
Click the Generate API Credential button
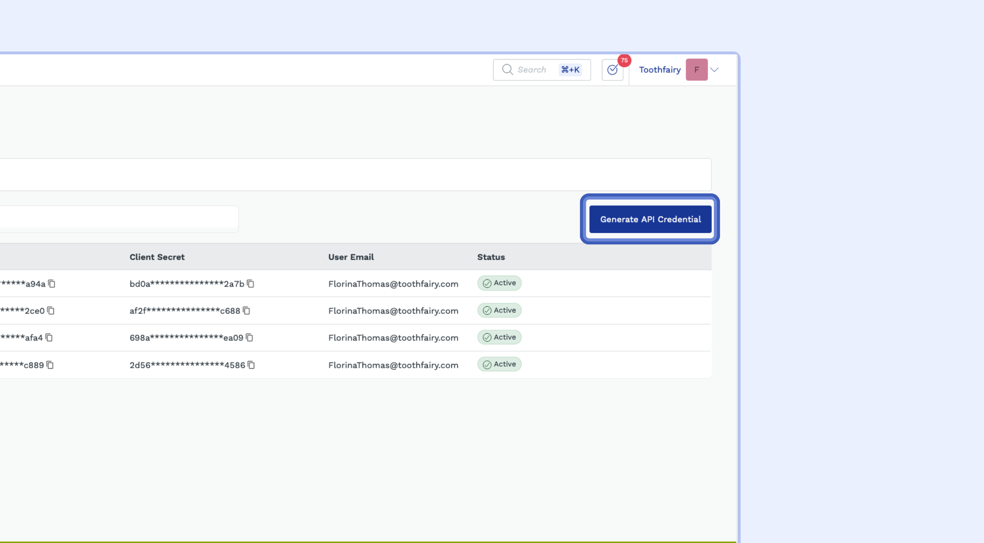tap(650, 219)
